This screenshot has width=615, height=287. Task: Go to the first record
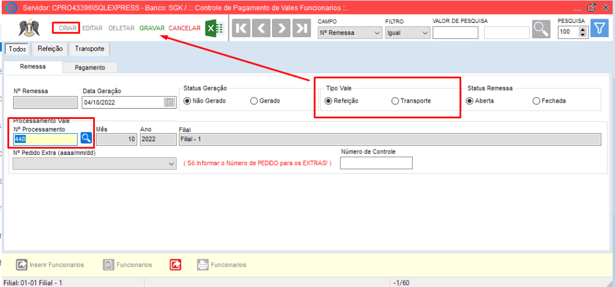tap(241, 29)
